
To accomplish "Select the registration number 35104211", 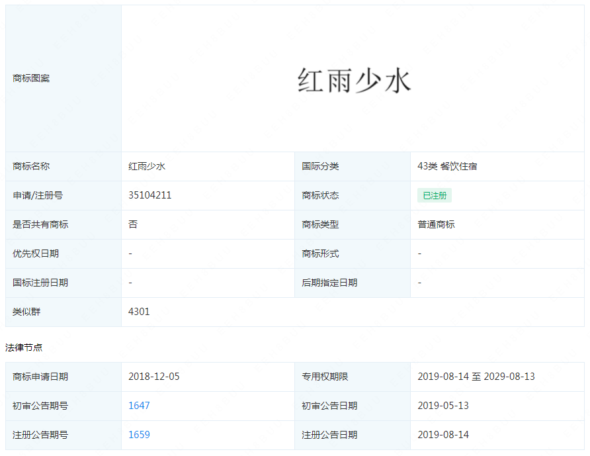I will coord(149,195).
